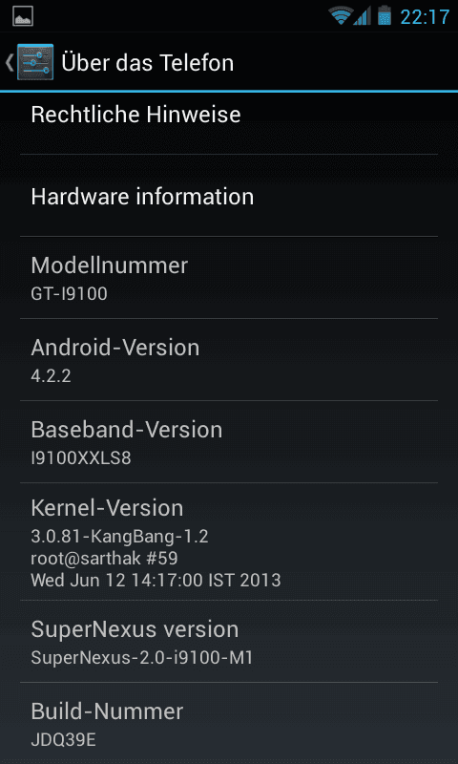Viewport: 458px width, 764px height.
Task: Tap the picture notification icon in status bar
Action: (22, 16)
